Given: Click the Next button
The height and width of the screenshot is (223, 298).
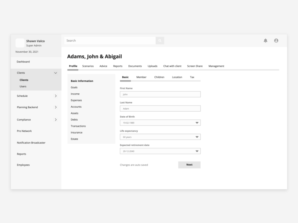Looking at the screenshot, I should tap(189, 165).
